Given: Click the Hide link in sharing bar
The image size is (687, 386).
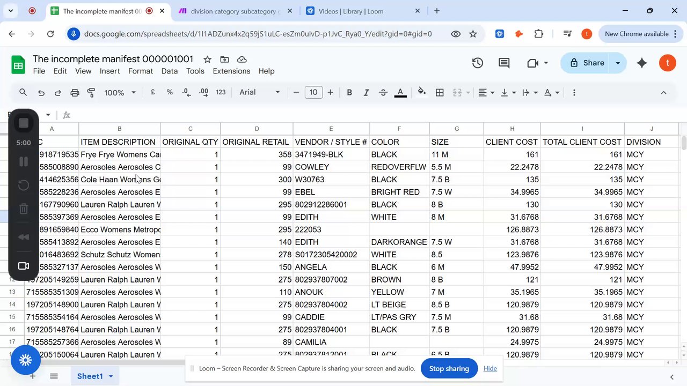Looking at the screenshot, I should click(x=490, y=368).
